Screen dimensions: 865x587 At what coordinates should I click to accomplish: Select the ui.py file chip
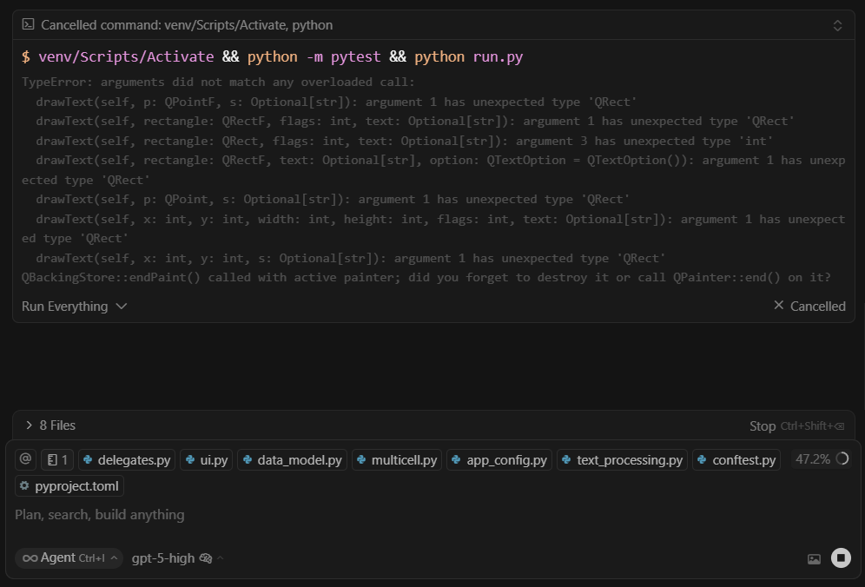207,459
